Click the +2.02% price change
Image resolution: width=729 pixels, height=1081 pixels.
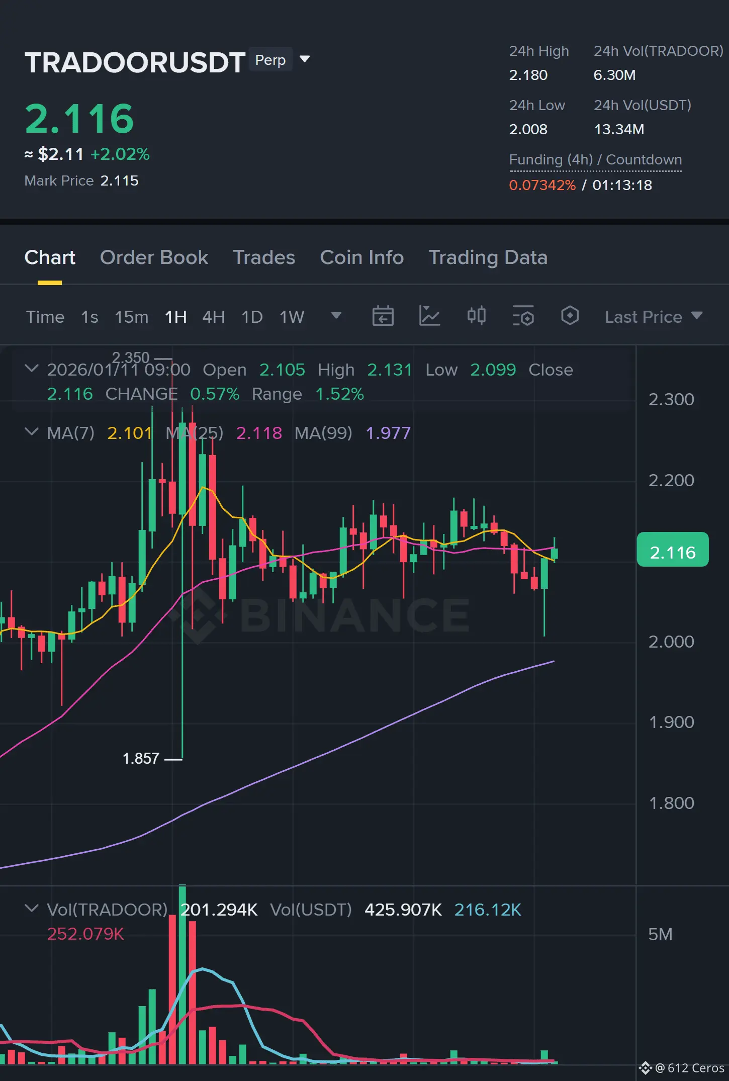[x=120, y=154]
